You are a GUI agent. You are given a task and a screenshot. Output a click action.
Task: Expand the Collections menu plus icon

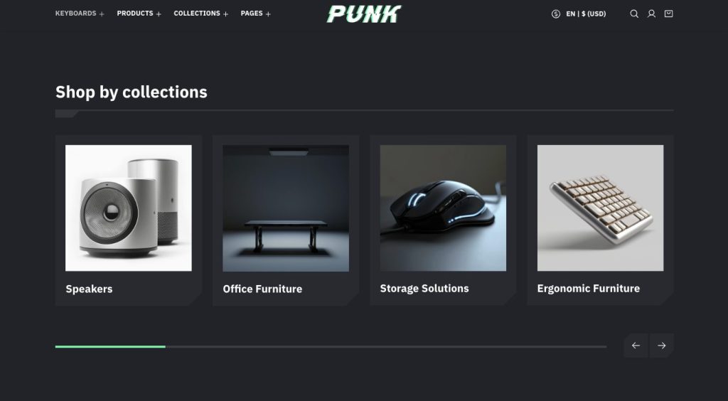(225, 14)
